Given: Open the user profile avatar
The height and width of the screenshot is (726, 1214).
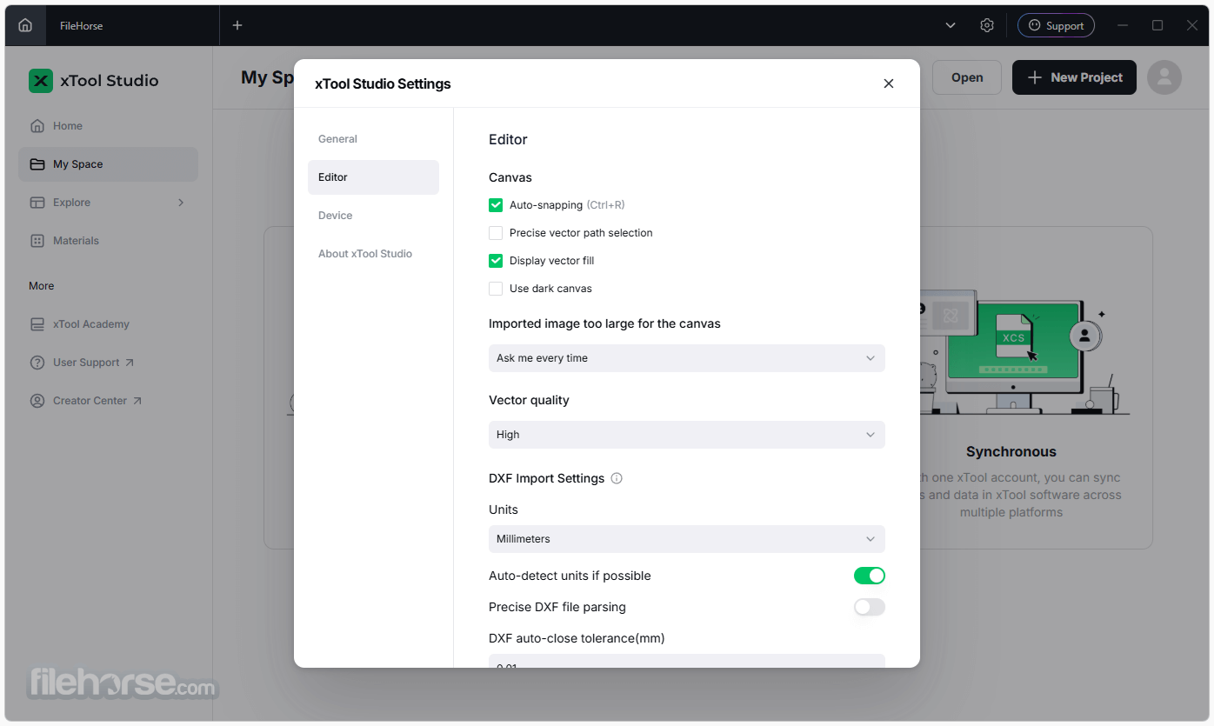Looking at the screenshot, I should [x=1164, y=77].
